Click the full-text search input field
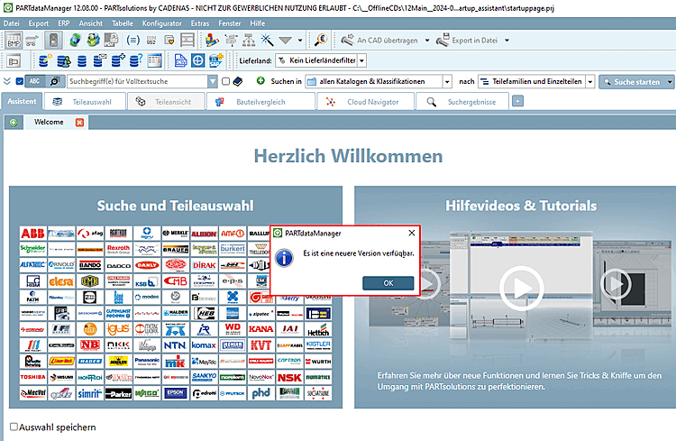Image resolution: width=676 pixels, height=441 pixels. point(138,81)
